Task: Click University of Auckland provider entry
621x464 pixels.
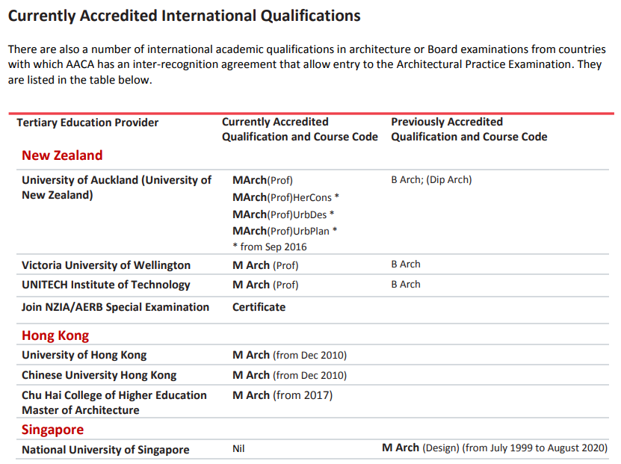Action: click(117, 188)
